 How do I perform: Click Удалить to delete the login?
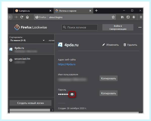point(130,45)
